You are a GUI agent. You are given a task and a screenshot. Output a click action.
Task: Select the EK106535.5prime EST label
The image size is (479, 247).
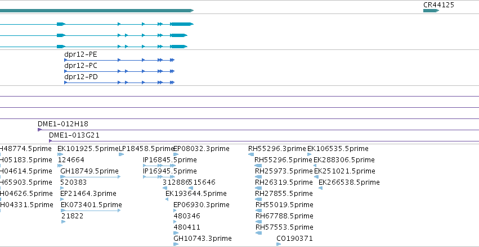(x=338, y=149)
